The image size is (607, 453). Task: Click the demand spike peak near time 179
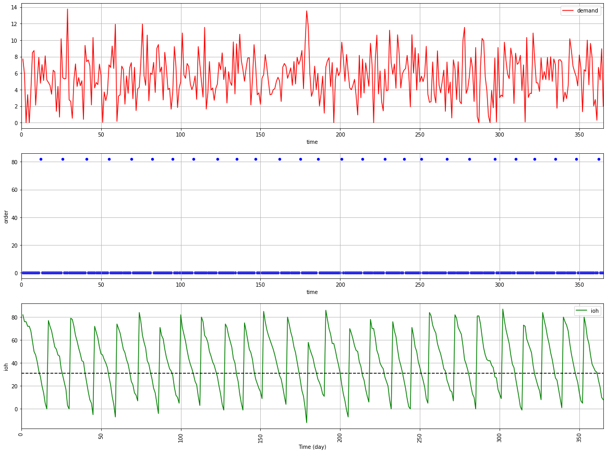pos(307,11)
